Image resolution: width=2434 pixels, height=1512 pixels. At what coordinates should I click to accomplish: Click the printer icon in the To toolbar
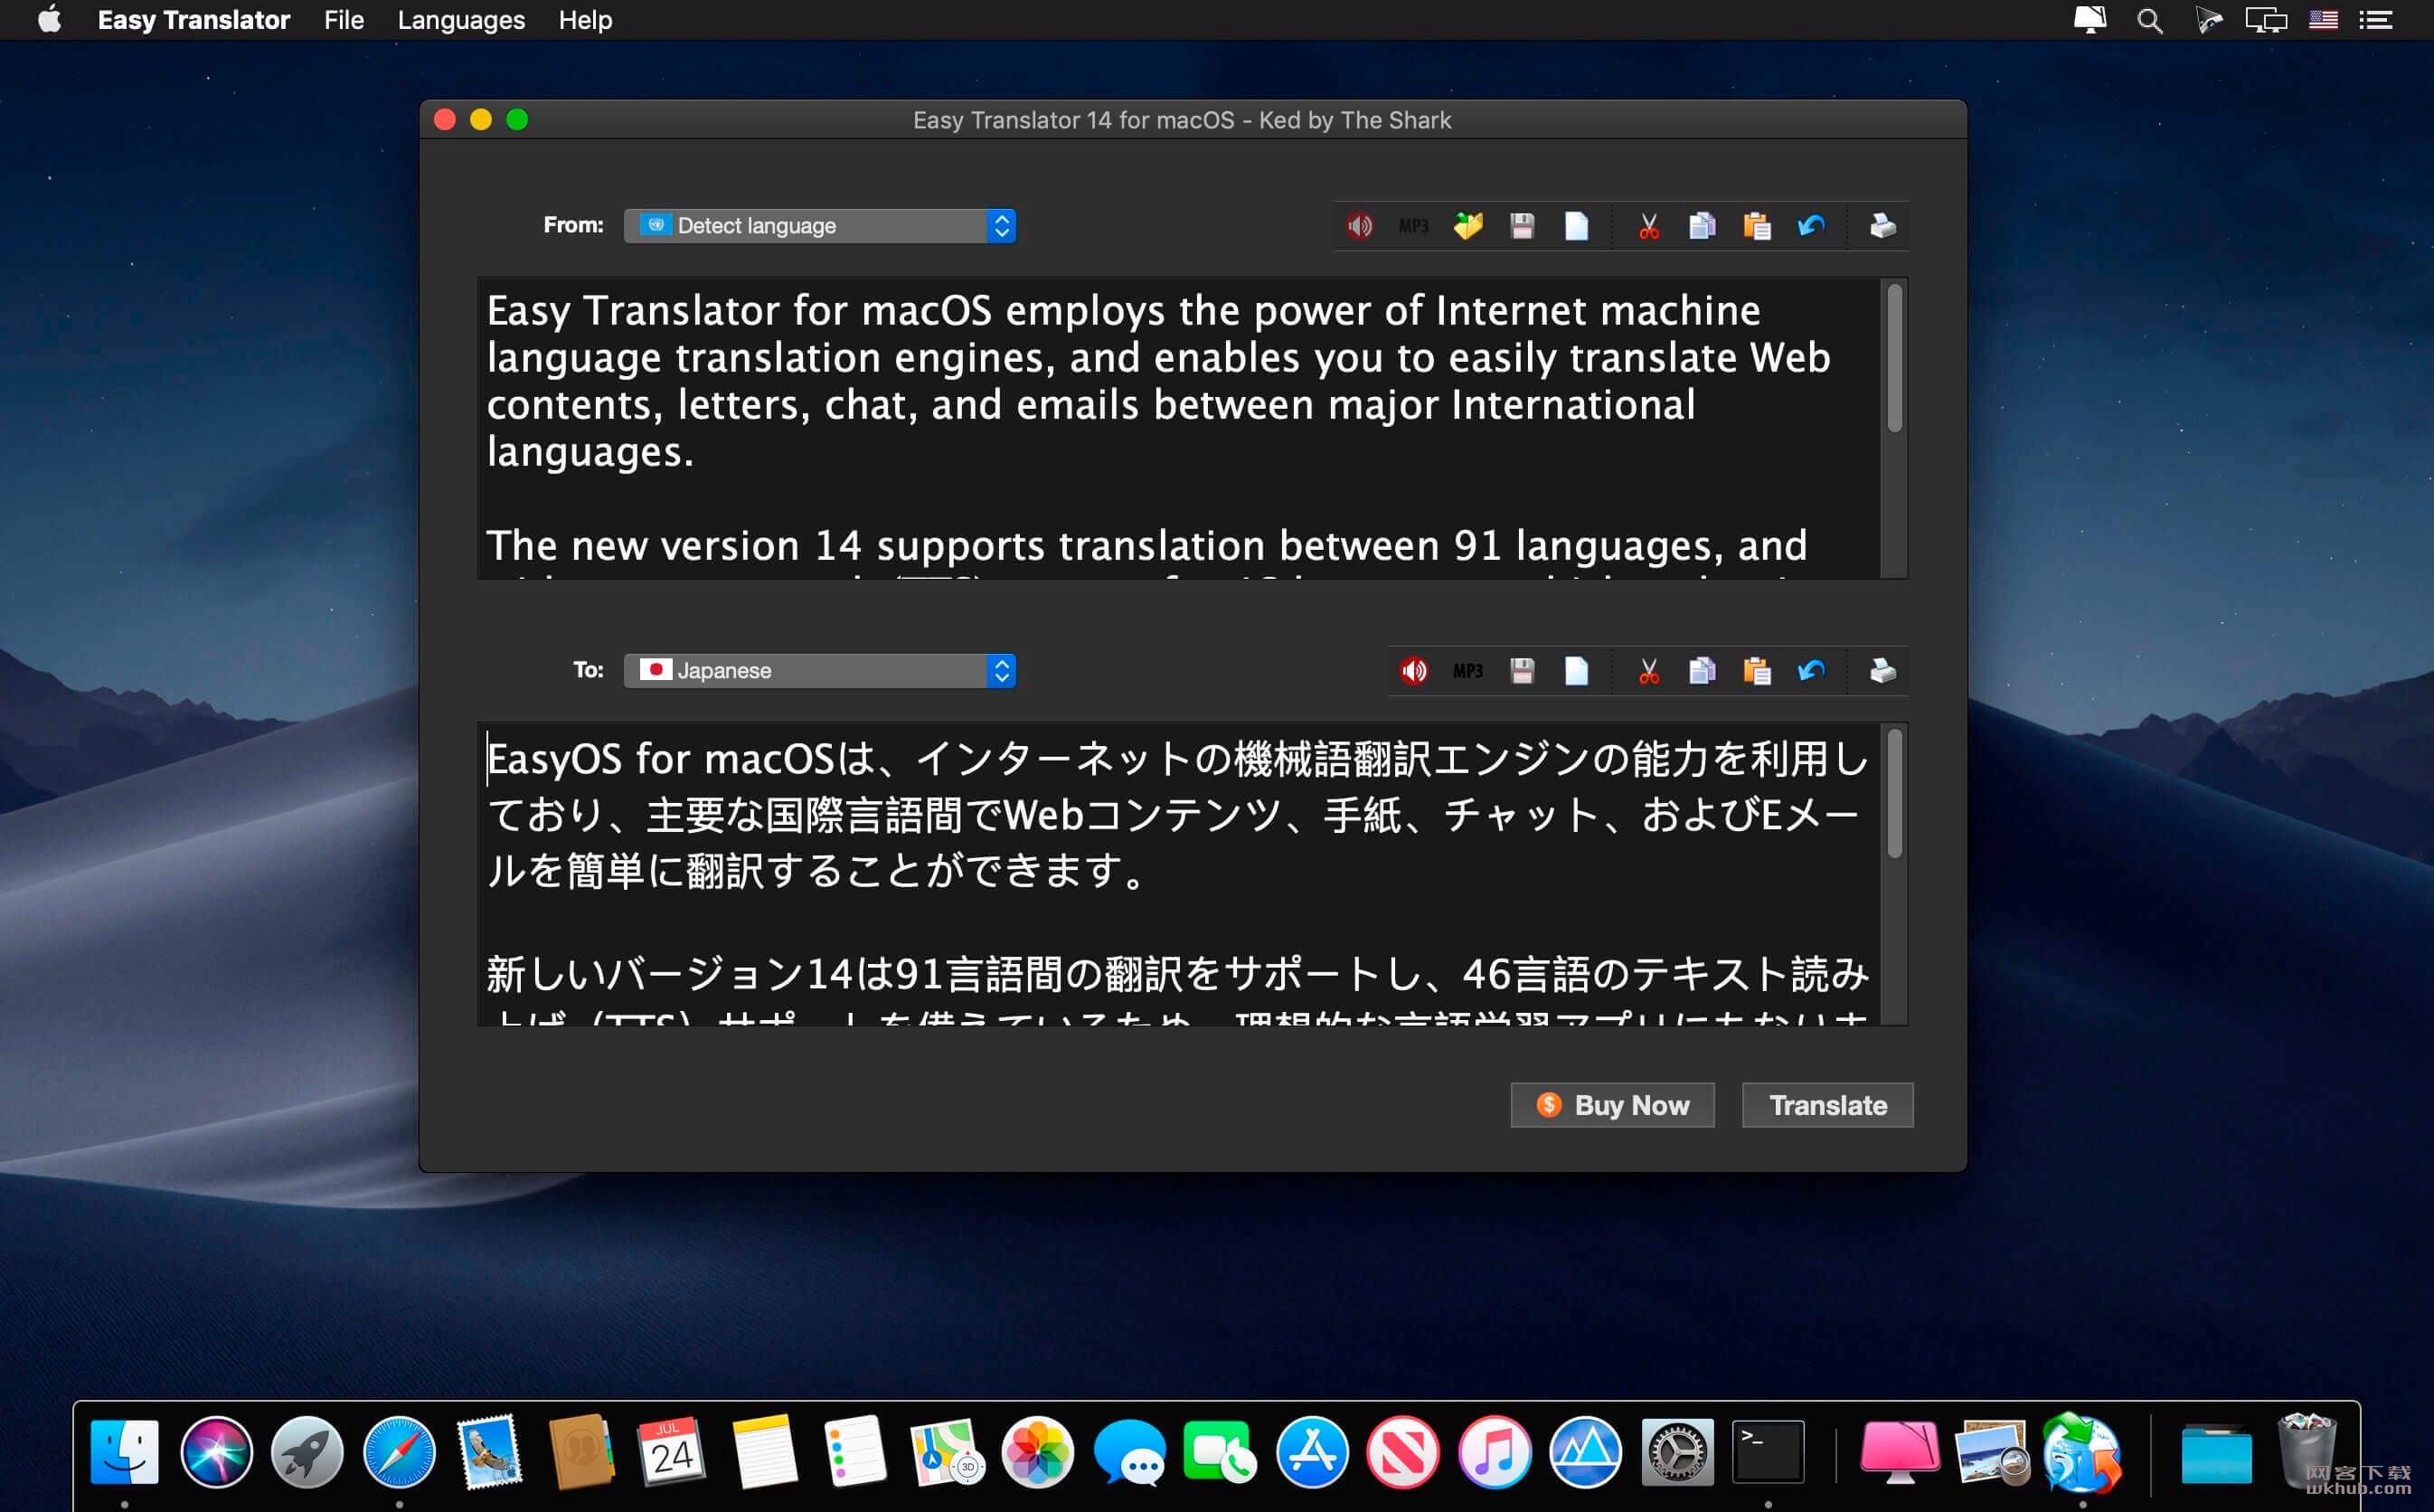click(1882, 671)
